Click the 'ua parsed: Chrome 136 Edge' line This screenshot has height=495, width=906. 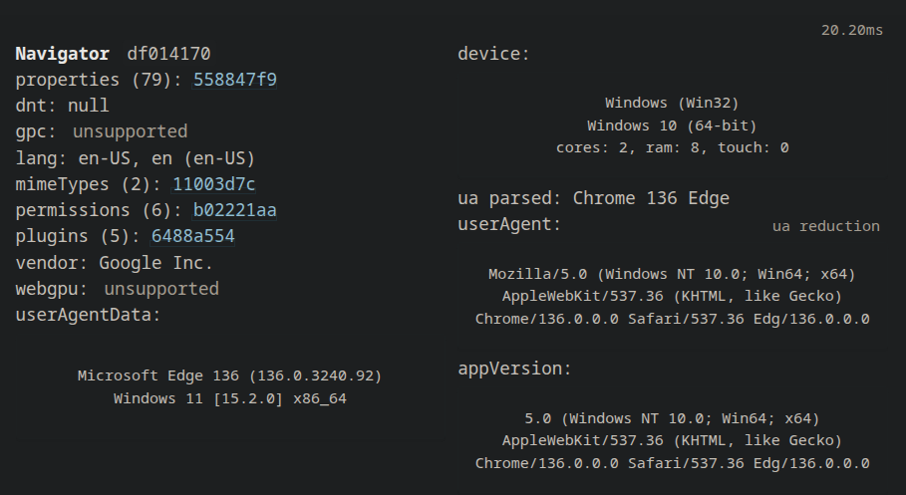(x=593, y=198)
